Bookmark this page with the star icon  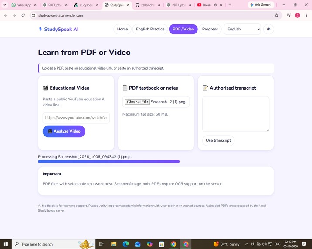tap(276, 15)
